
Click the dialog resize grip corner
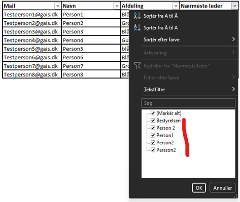point(236,196)
